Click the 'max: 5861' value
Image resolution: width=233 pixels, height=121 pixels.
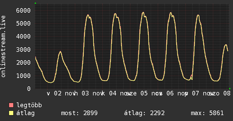207,113
